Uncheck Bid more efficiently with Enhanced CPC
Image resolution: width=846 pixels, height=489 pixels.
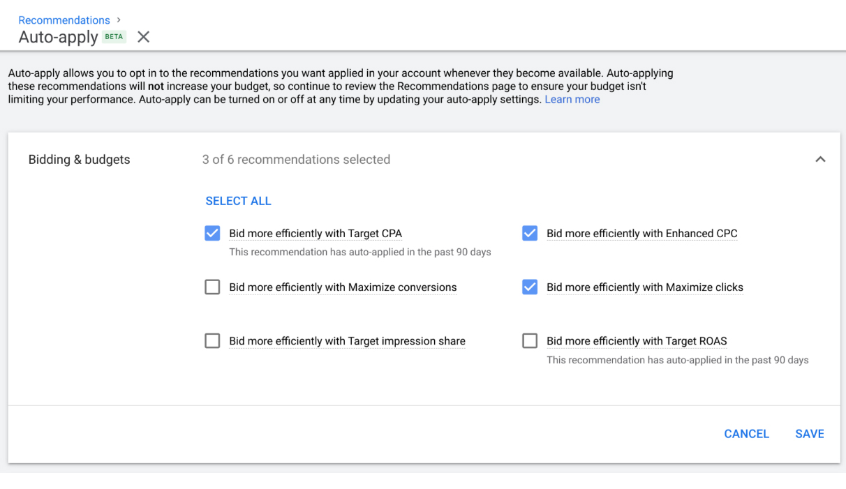(x=530, y=234)
